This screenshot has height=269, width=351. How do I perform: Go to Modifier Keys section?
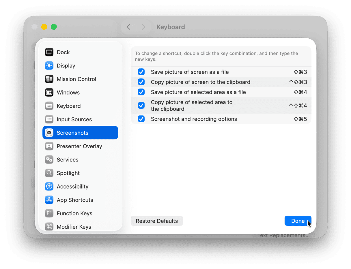[x=74, y=227]
